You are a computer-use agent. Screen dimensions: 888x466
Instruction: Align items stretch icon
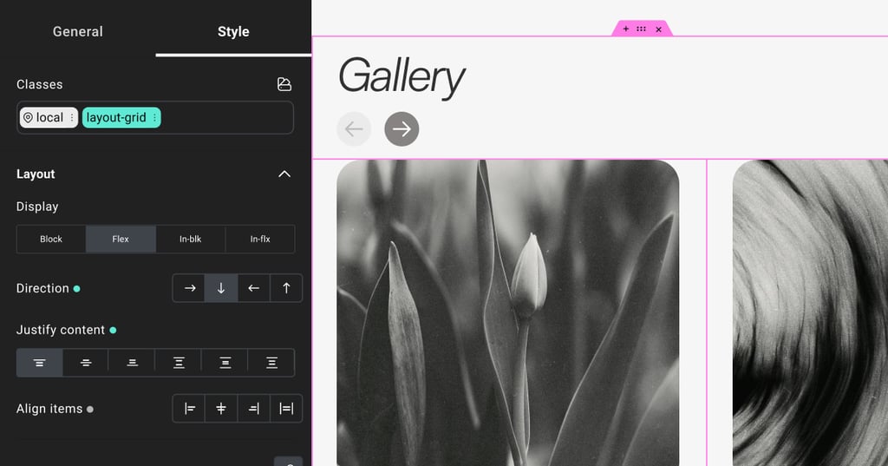pyautogui.click(x=286, y=408)
